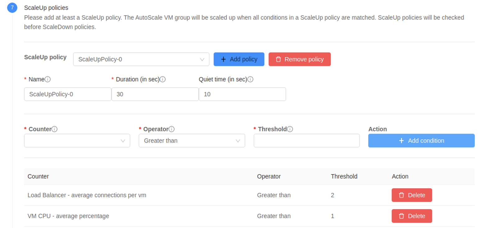Screen dimensions: 483x228
Task: Click the info icon beside Duration (in sec)
Action: click(163, 79)
